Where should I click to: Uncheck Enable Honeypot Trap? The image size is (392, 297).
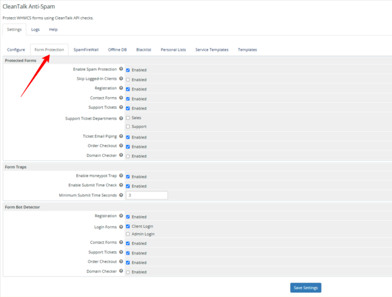pyautogui.click(x=128, y=177)
